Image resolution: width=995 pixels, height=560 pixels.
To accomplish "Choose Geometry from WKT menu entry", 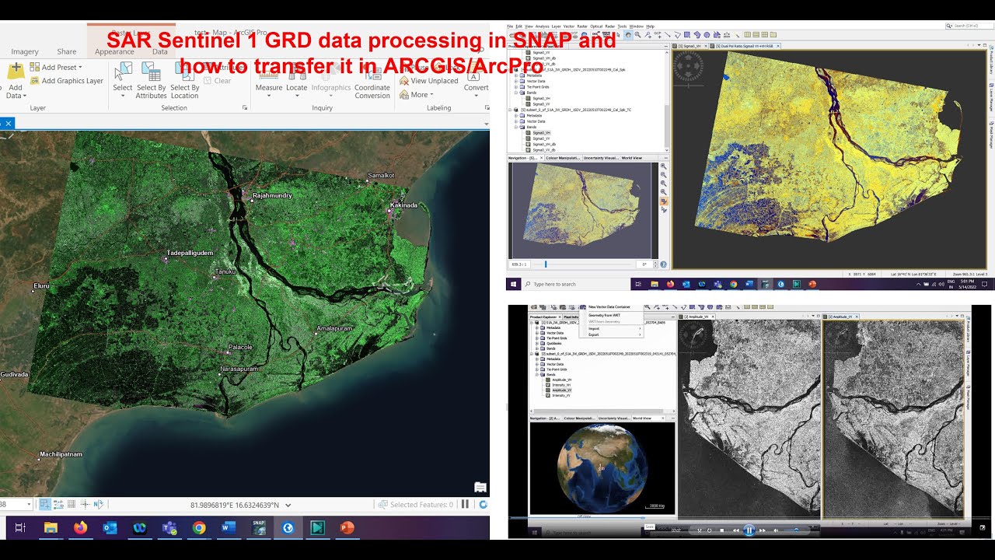I will coord(604,315).
